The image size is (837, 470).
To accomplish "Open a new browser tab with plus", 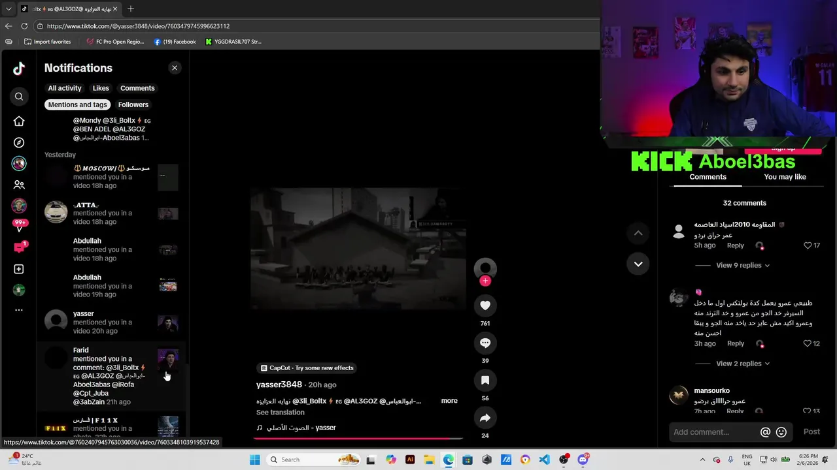I will (131, 9).
